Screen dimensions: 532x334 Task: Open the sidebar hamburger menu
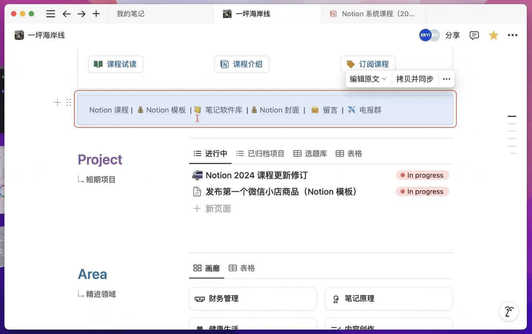click(51, 14)
